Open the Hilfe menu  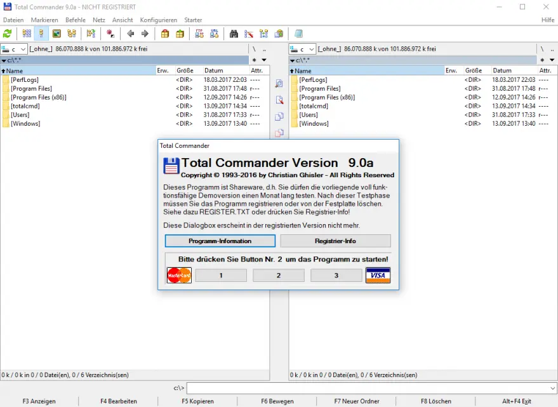[548, 20]
